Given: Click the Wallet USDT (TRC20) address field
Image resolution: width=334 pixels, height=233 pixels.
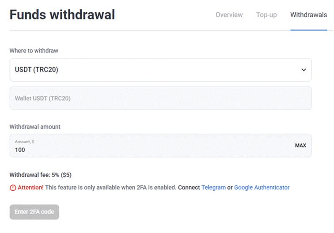Looking at the screenshot, I should (160, 98).
